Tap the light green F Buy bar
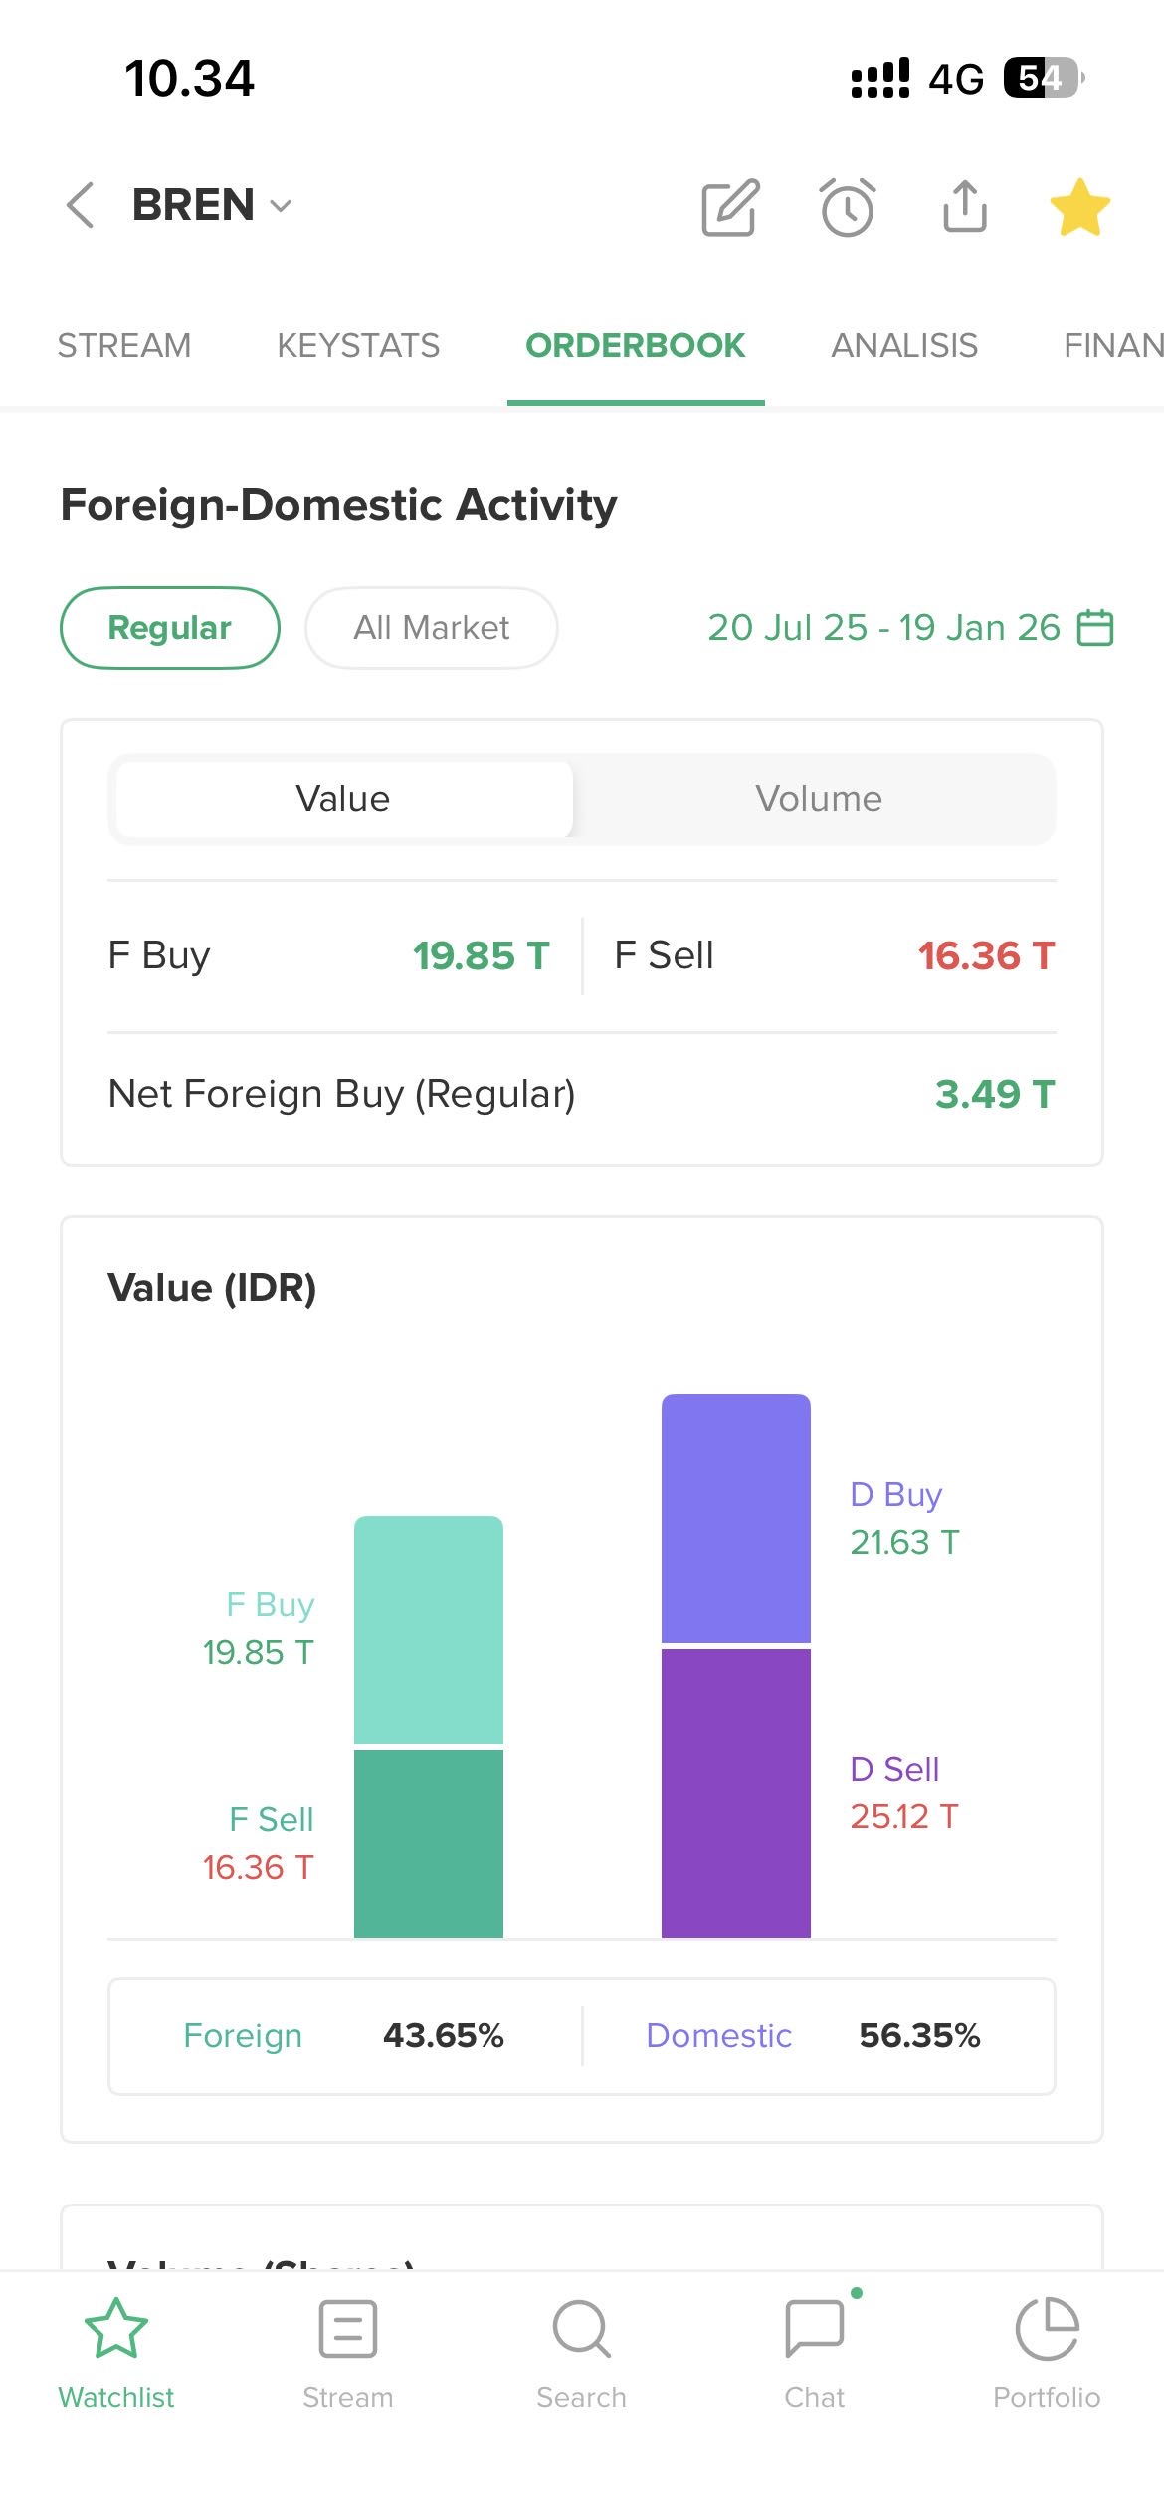This screenshot has height=2520, width=1164. (x=429, y=1629)
